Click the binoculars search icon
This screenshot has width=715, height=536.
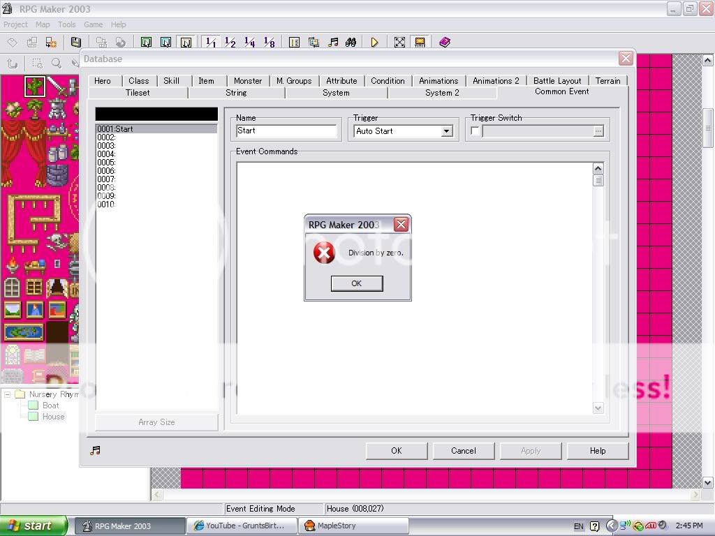coord(352,43)
